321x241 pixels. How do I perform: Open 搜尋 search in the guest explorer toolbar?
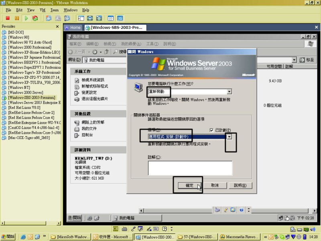(x=120, y=52)
